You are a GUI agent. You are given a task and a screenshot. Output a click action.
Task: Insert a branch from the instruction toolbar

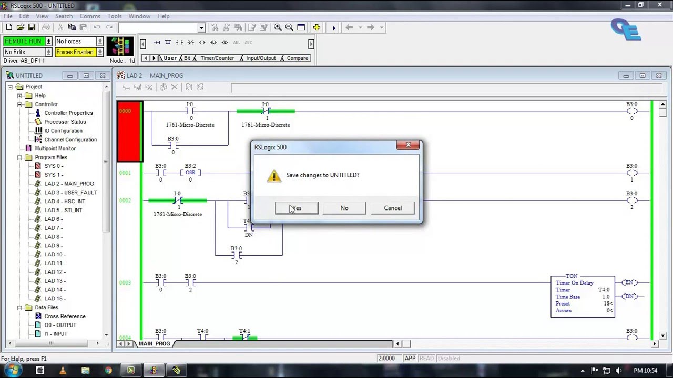168,43
